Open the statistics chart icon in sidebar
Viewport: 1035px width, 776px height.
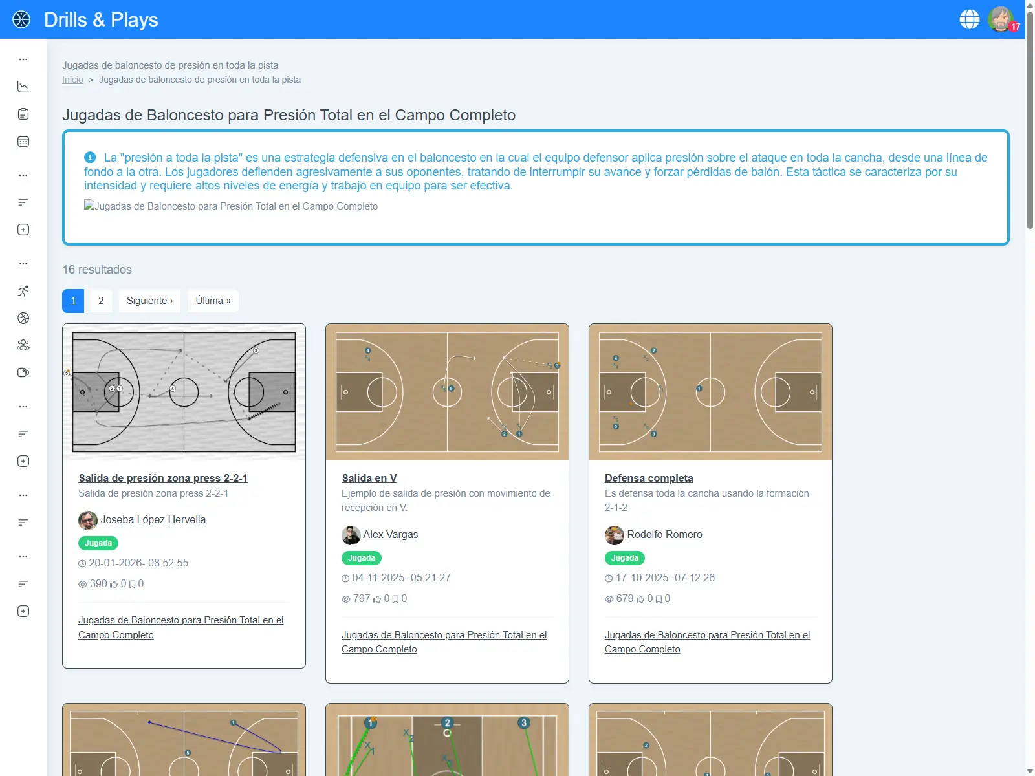[x=23, y=86]
